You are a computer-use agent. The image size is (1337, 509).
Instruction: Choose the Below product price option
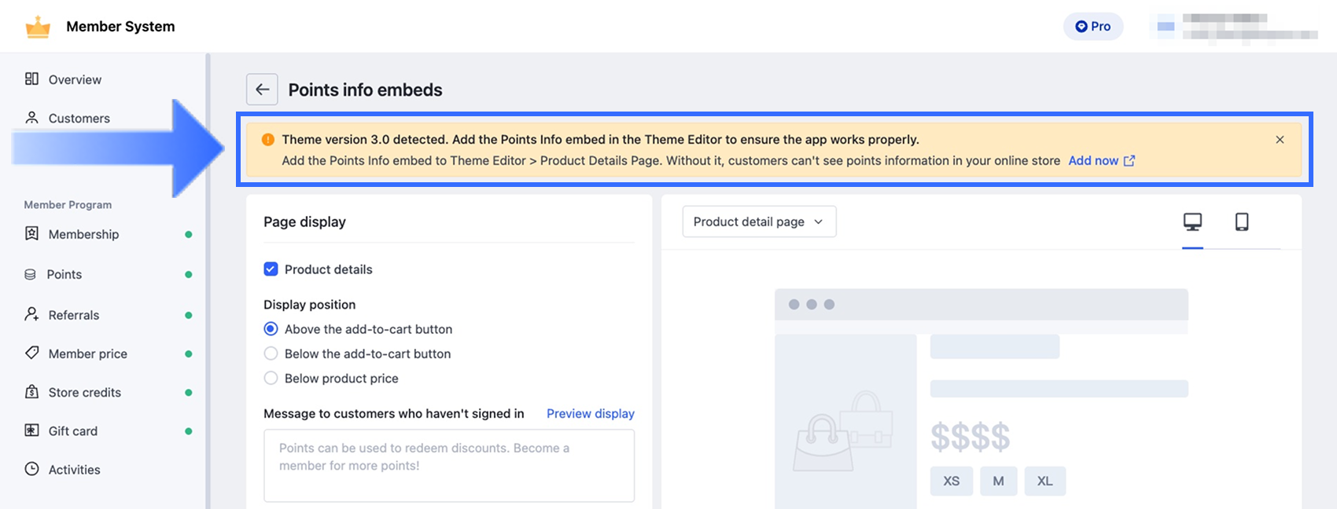pos(271,378)
